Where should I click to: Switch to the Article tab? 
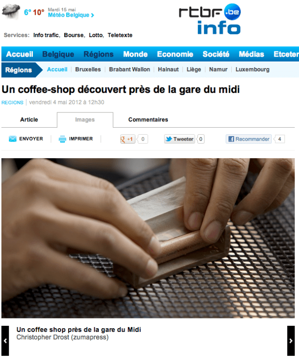pos(29,120)
